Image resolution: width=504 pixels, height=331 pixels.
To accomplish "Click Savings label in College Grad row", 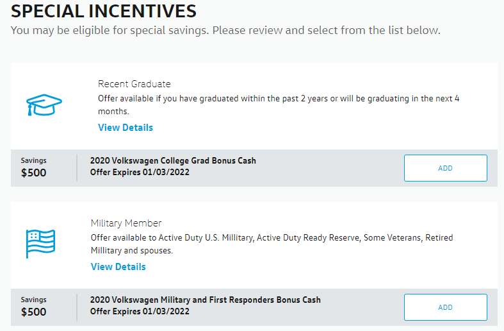I will click(x=34, y=160).
